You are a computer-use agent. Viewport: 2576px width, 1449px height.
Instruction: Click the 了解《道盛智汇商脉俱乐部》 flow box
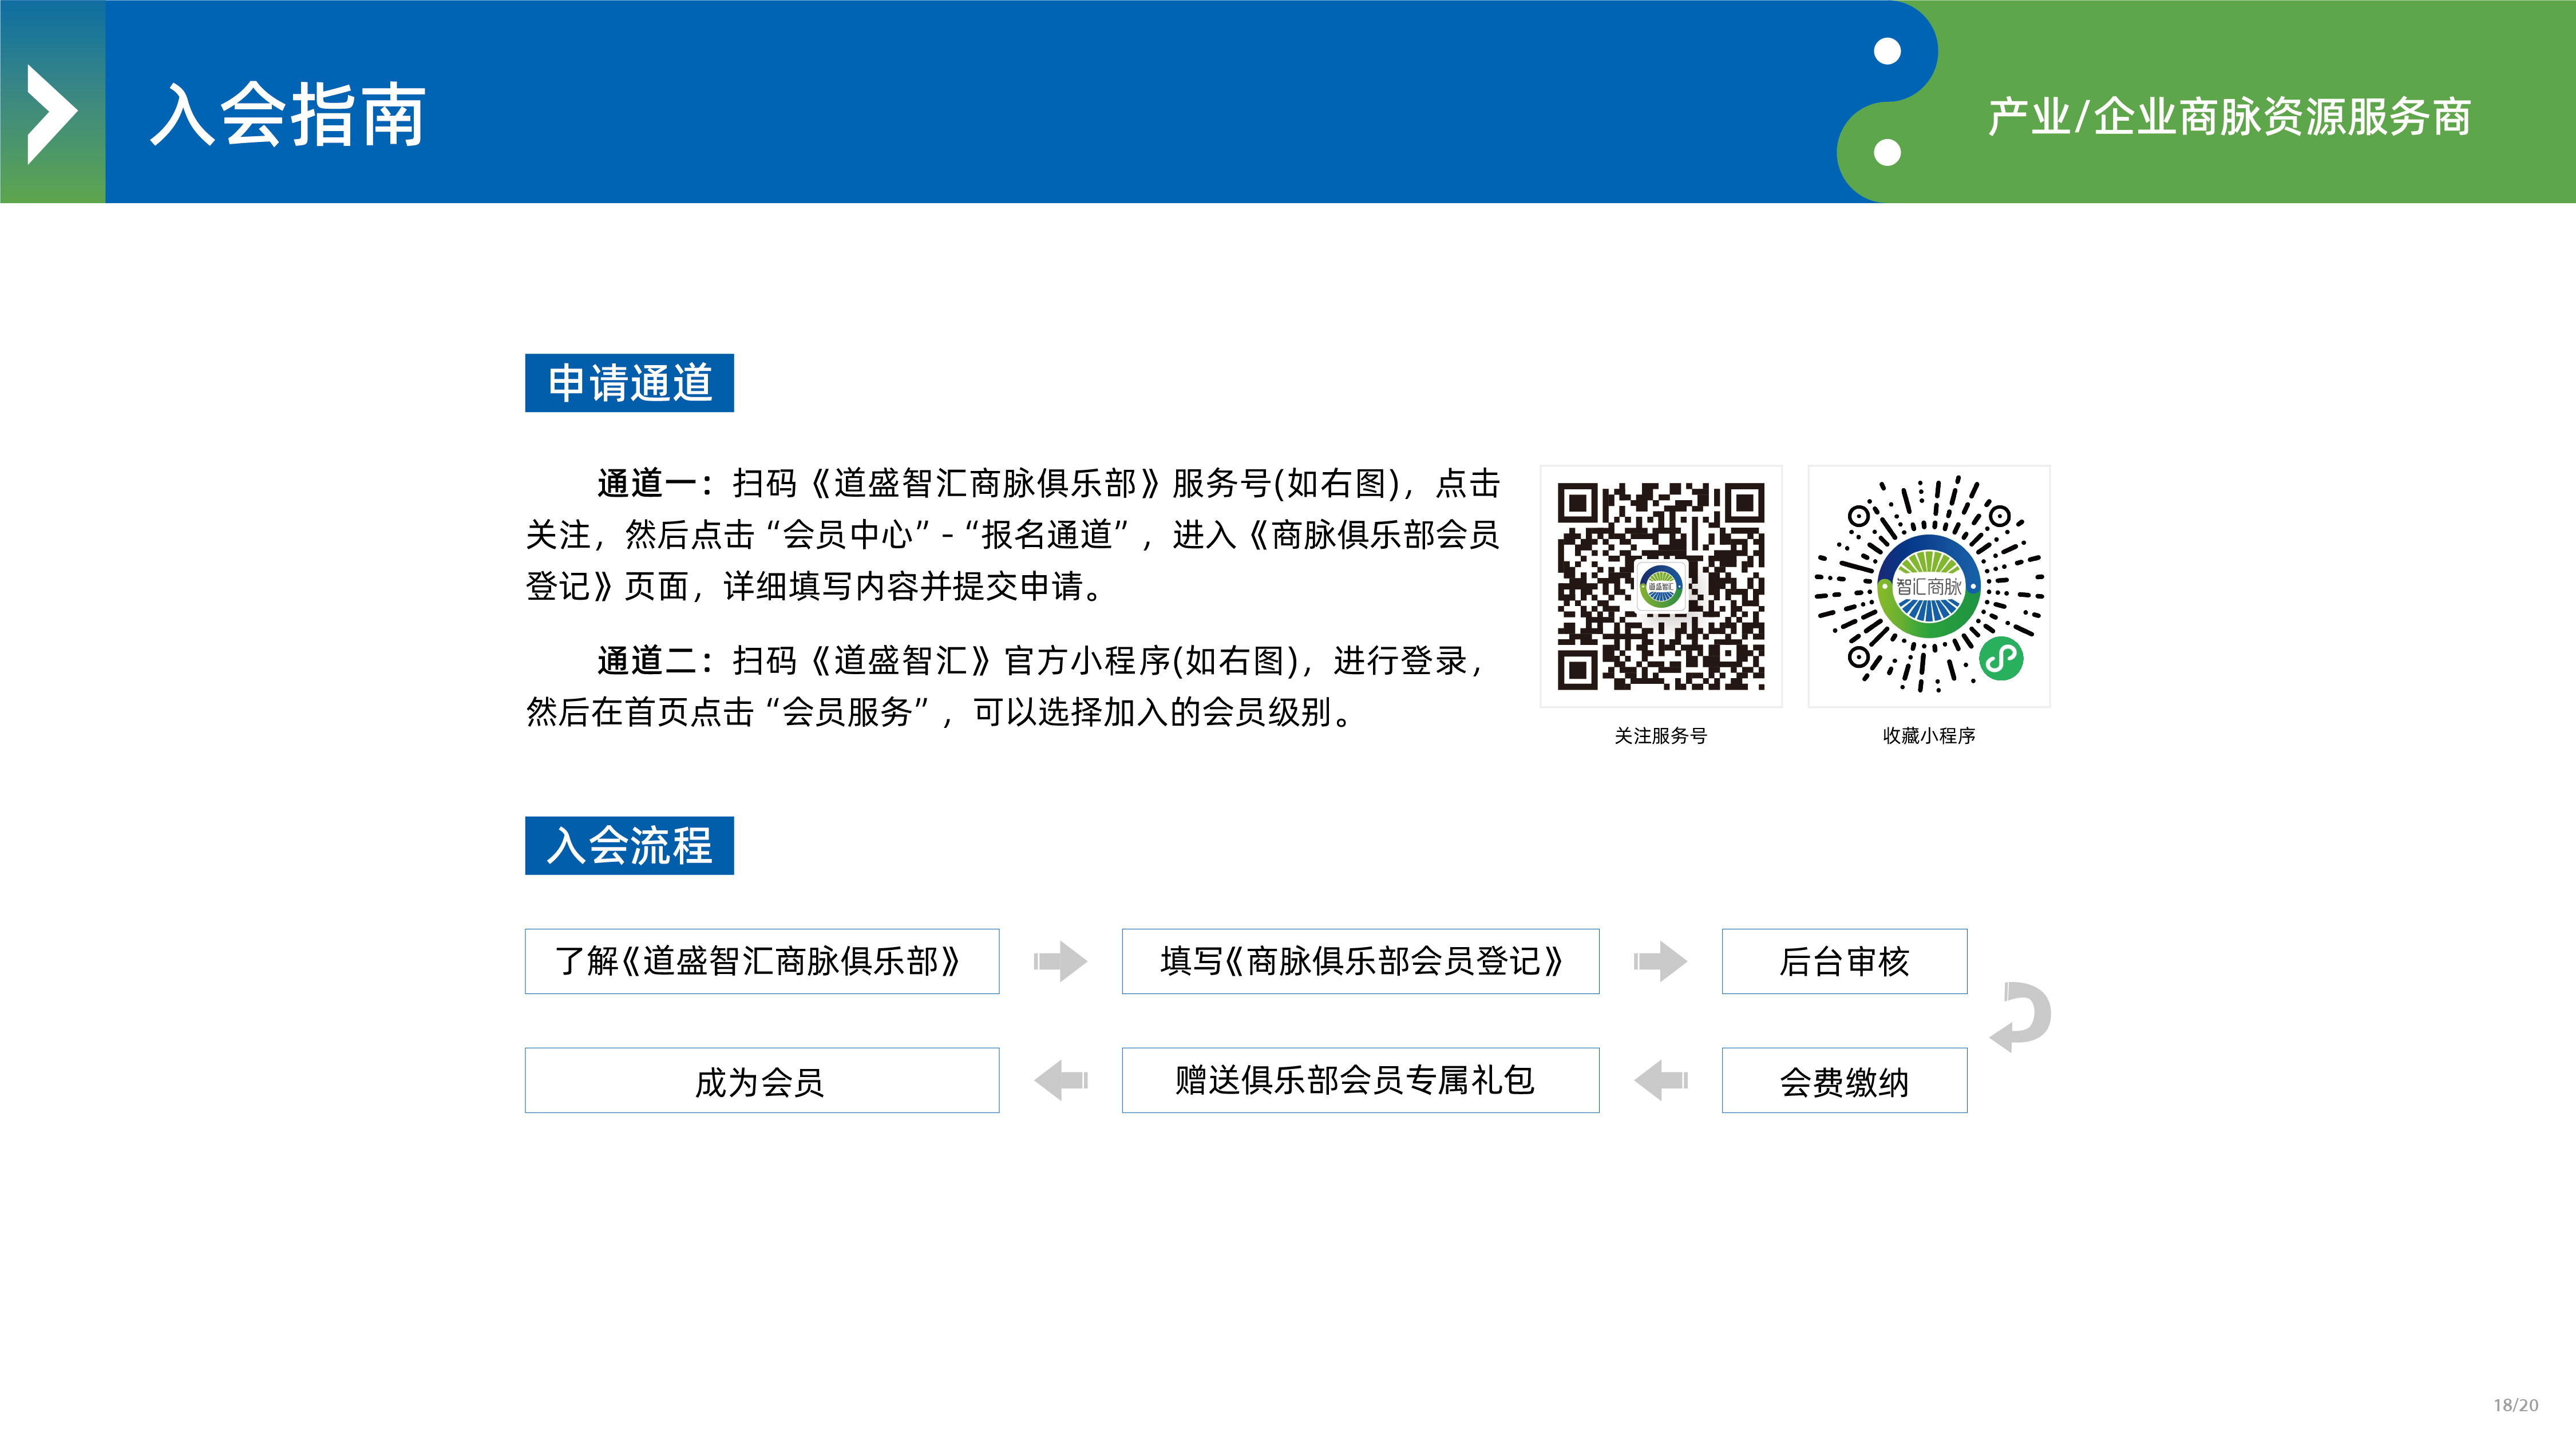click(762, 961)
